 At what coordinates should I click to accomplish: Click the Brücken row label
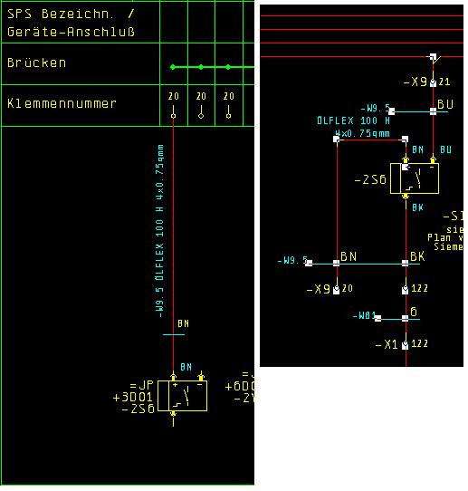coord(36,63)
